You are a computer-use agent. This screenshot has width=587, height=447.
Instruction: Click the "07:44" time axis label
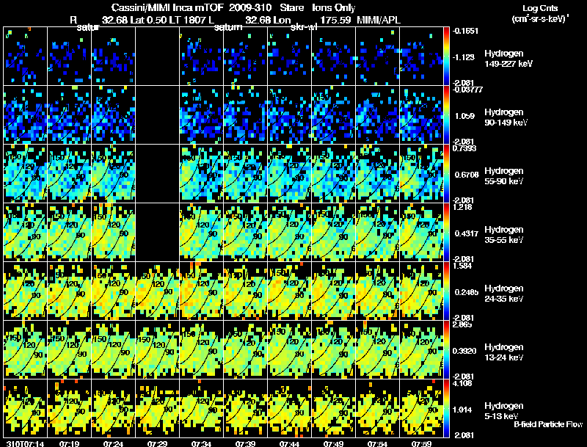[x=289, y=444]
